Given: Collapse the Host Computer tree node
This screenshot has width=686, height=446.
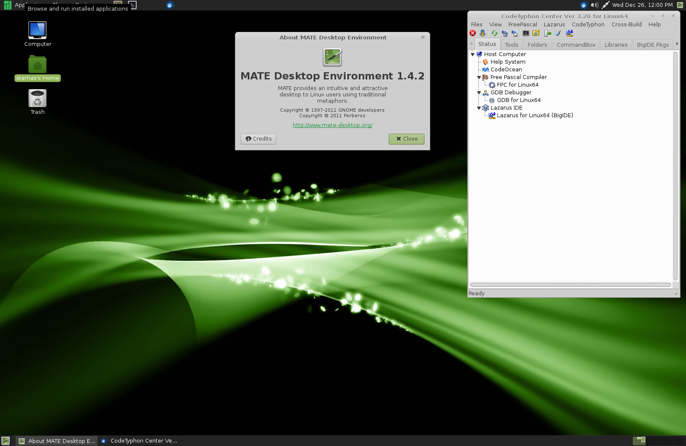Looking at the screenshot, I should pyautogui.click(x=472, y=54).
